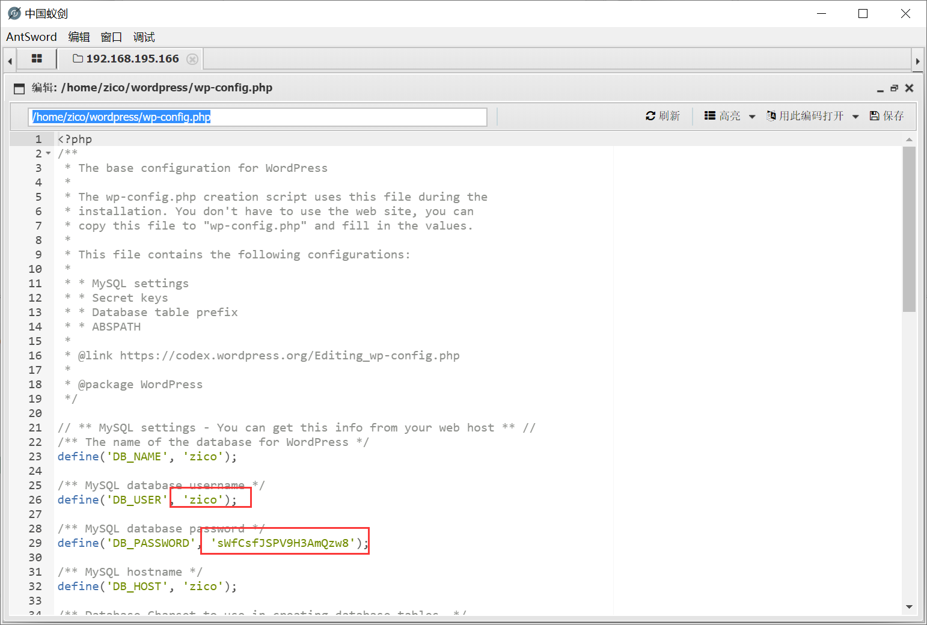
Task: Click the 保存 save button
Action: (x=887, y=116)
